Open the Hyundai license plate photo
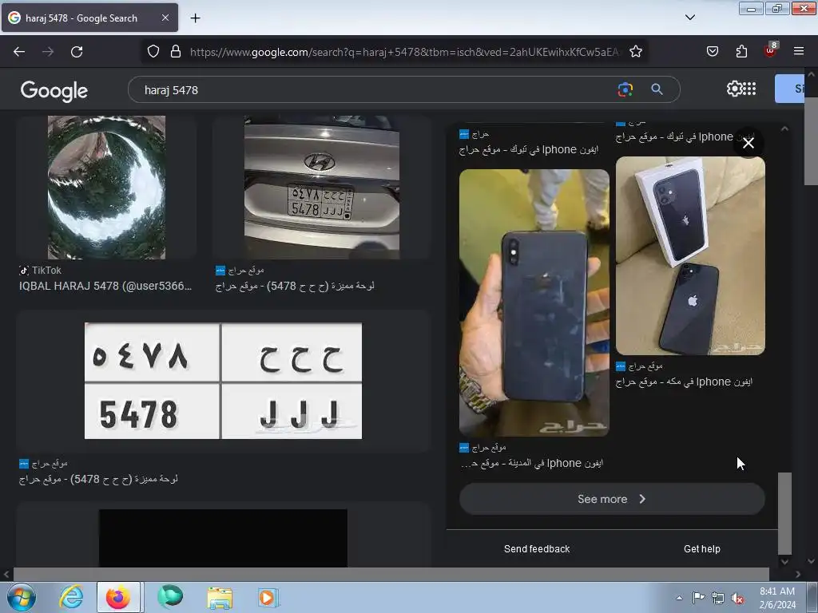818x613 pixels. click(x=321, y=188)
